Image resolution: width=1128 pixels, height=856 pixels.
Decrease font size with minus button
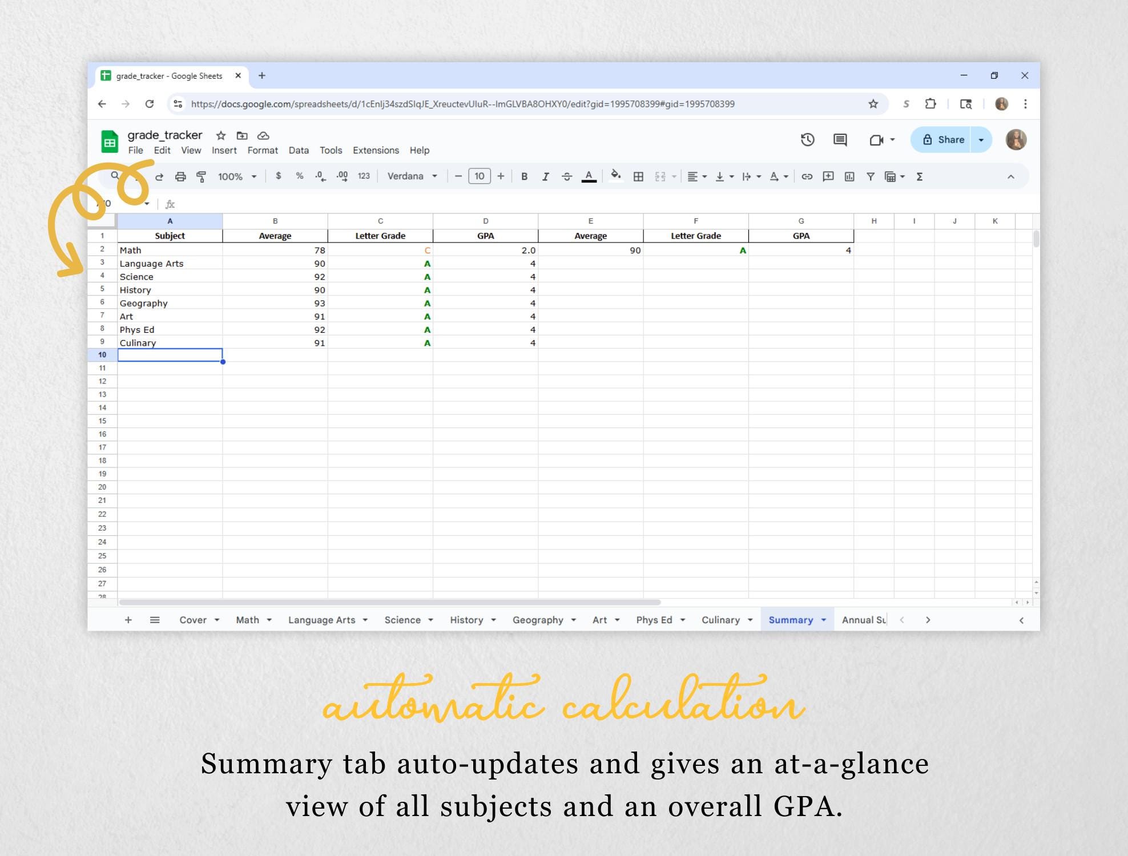point(458,176)
